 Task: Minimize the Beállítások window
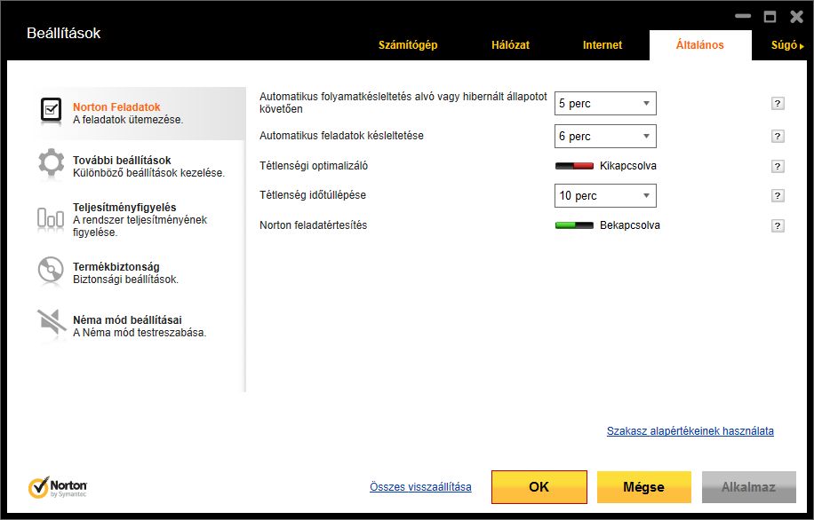coord(743,17)
